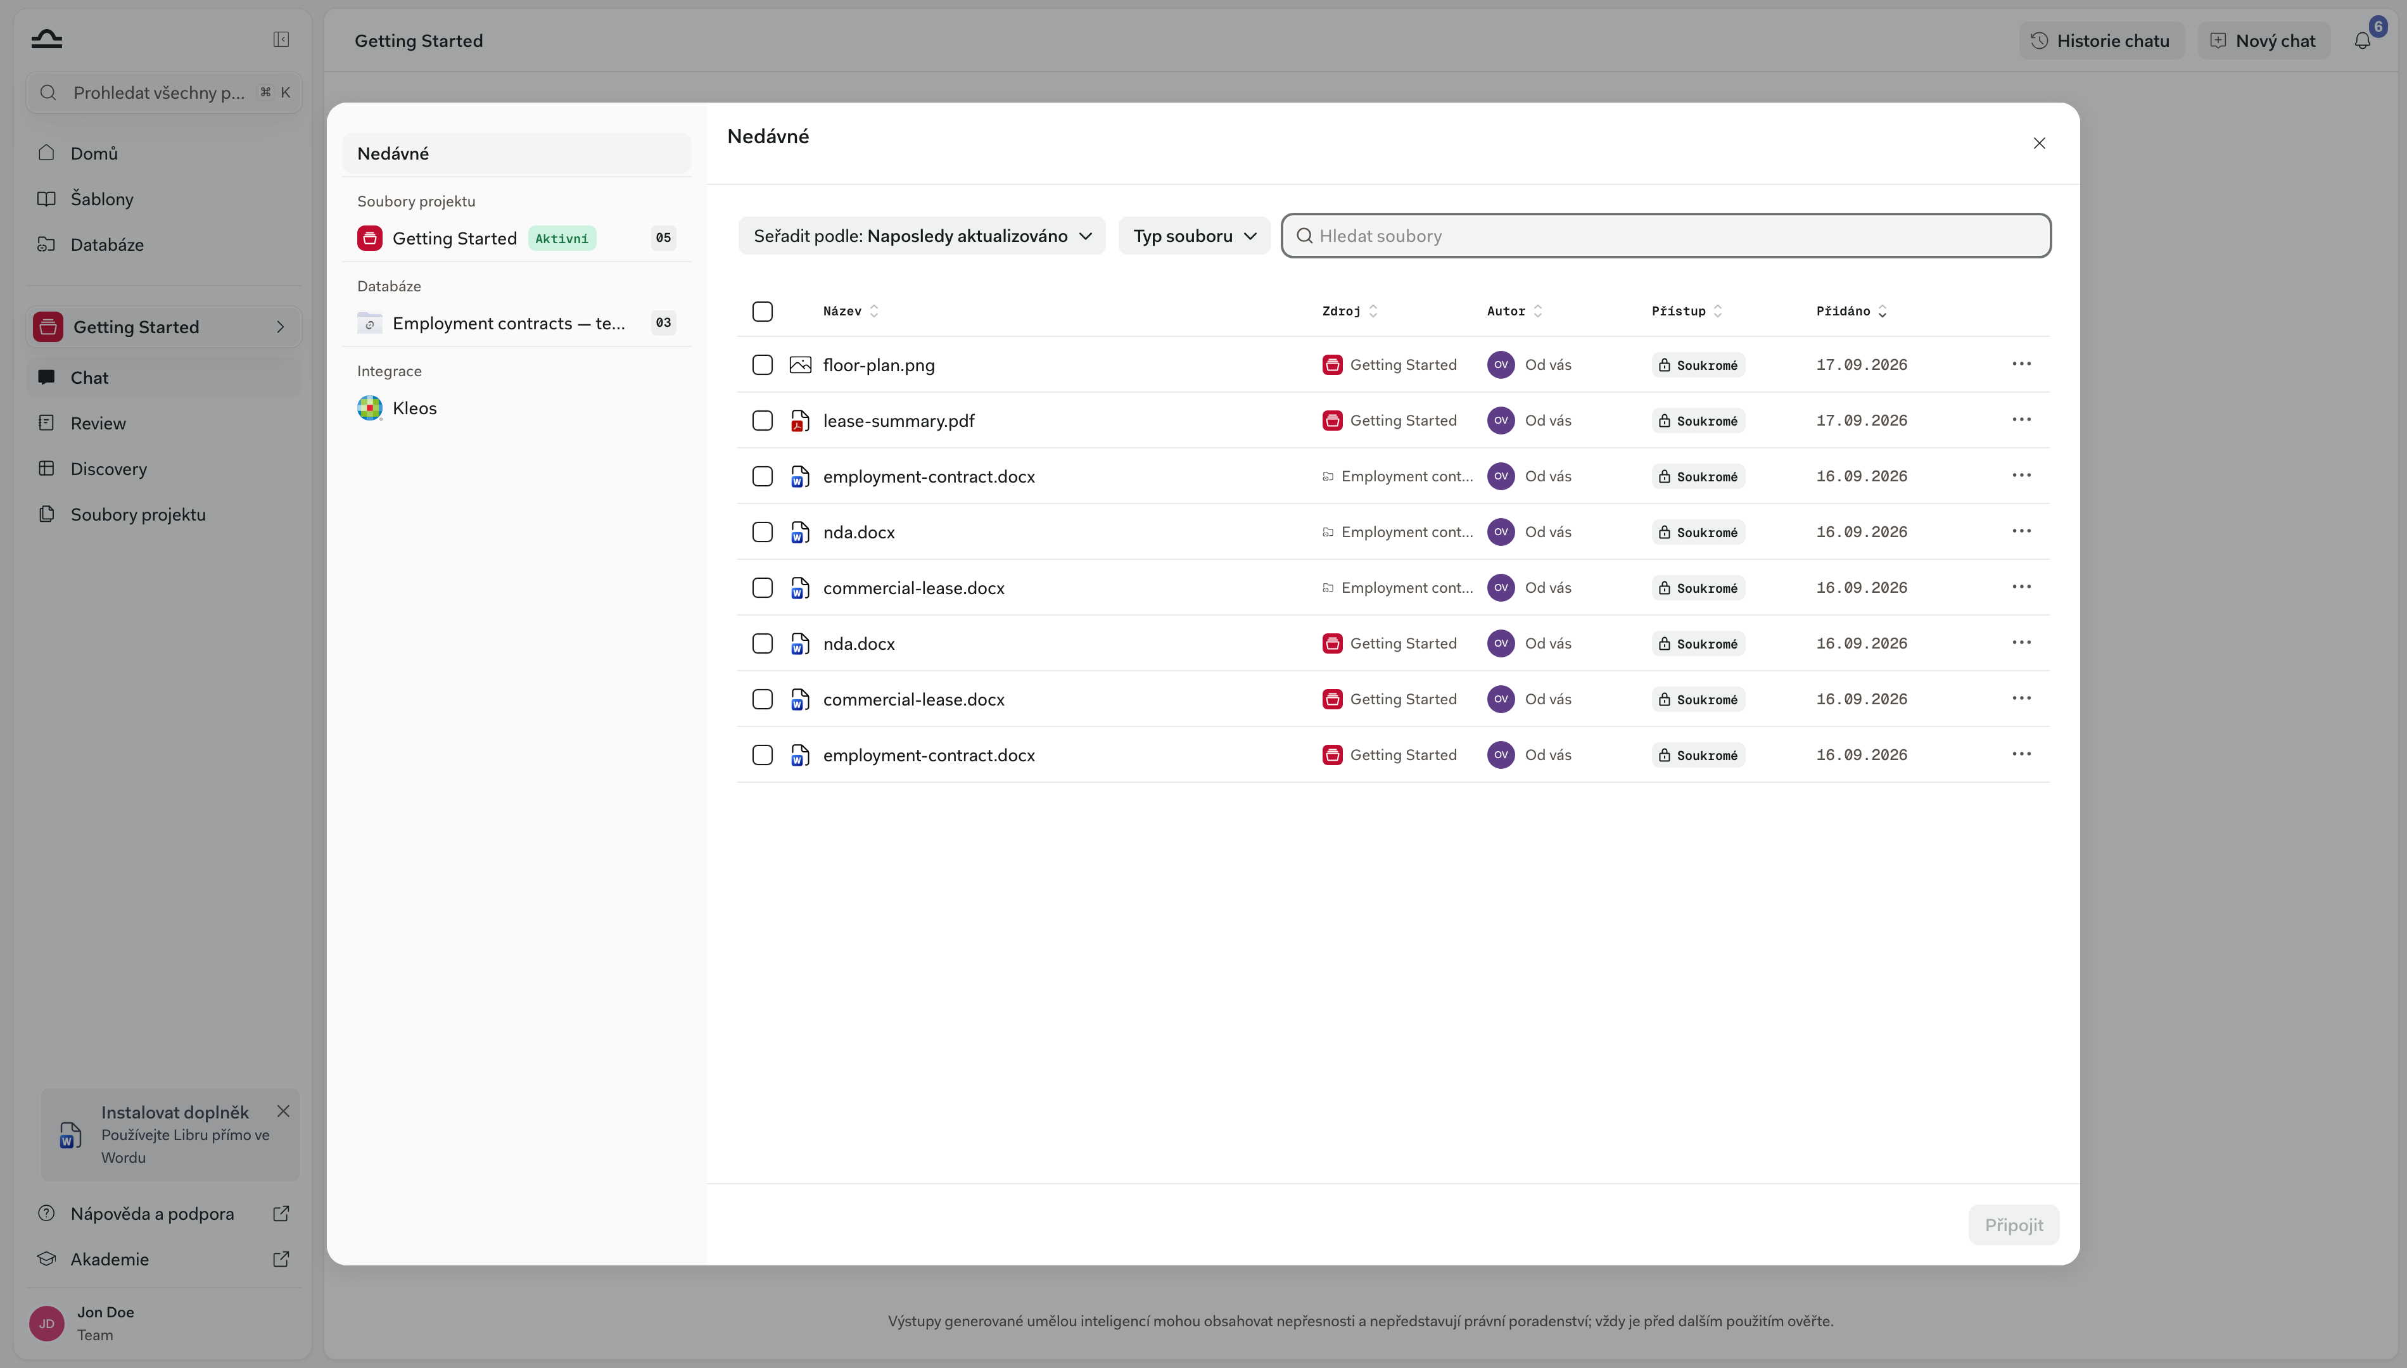
Task: Select Nedávné in dialog sidebar
Action: pyautogui.click(x=517, y=153)
